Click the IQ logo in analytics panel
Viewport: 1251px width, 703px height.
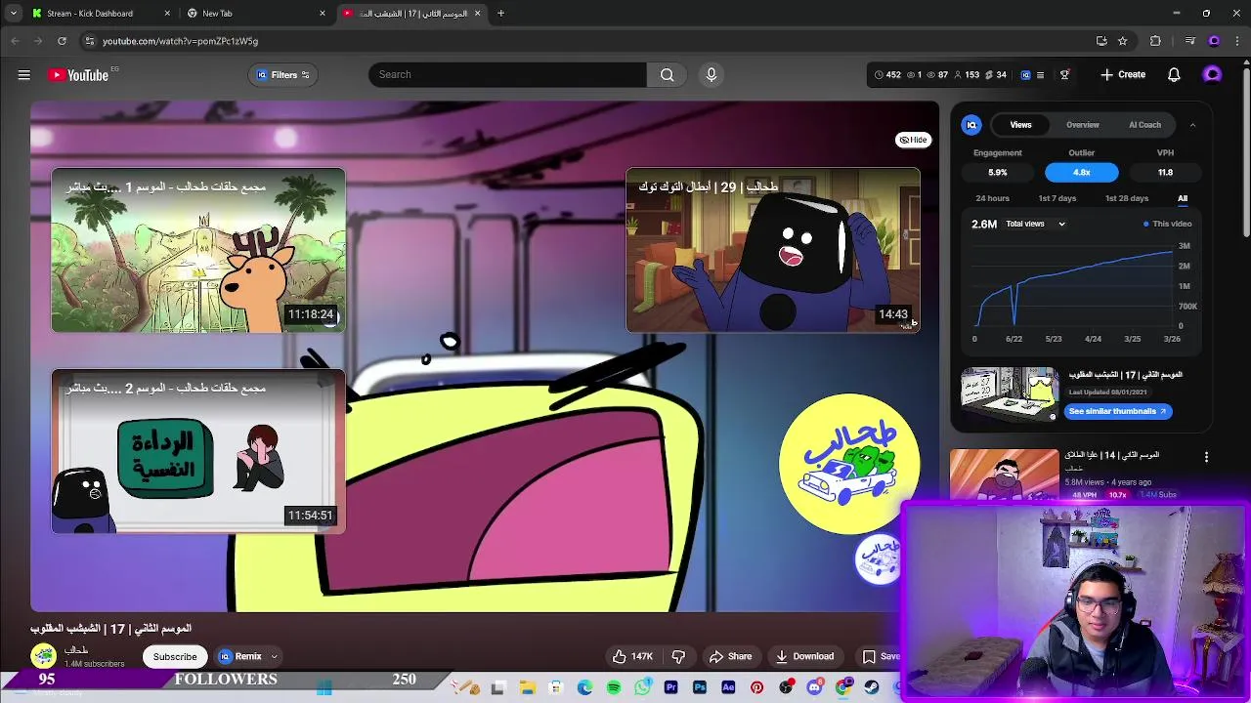pyautogui.click(x=971, y=125)
